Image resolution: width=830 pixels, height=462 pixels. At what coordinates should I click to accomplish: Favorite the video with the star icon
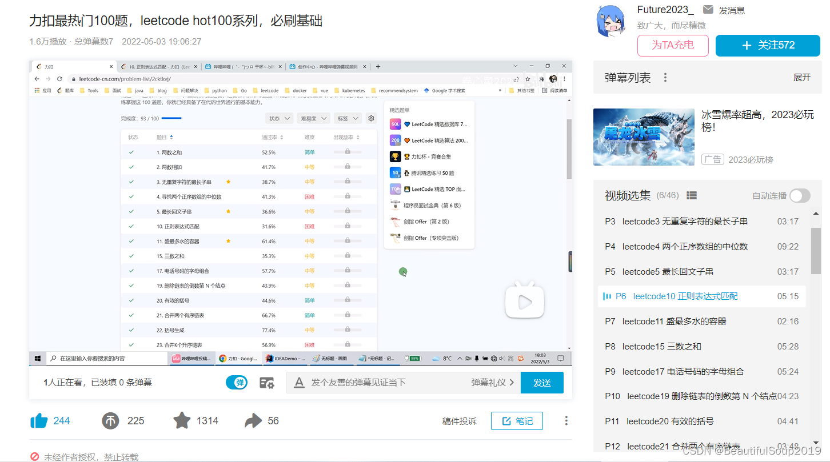182,420
